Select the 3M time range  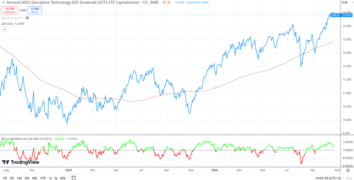coord(27,178)
